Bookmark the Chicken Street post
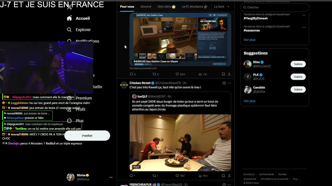The width and height of the screenshot is (332, 186). (x=223, y=176)
